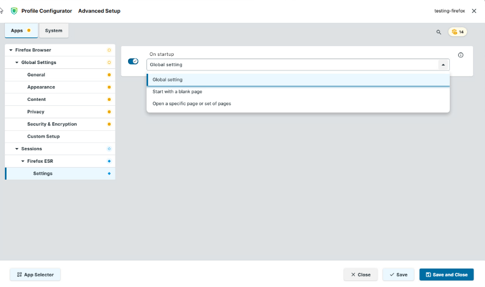Click the changes counter badge showing 14

coord(458,32)
